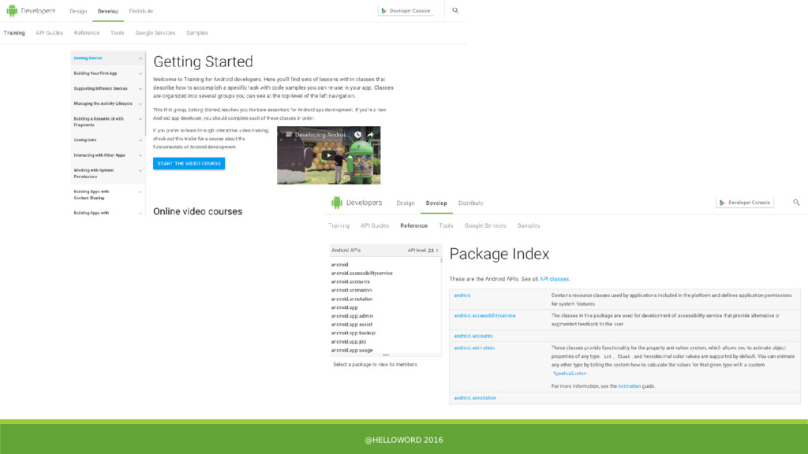Expand Managing the Activity Lifecycle section

[140, 103]
